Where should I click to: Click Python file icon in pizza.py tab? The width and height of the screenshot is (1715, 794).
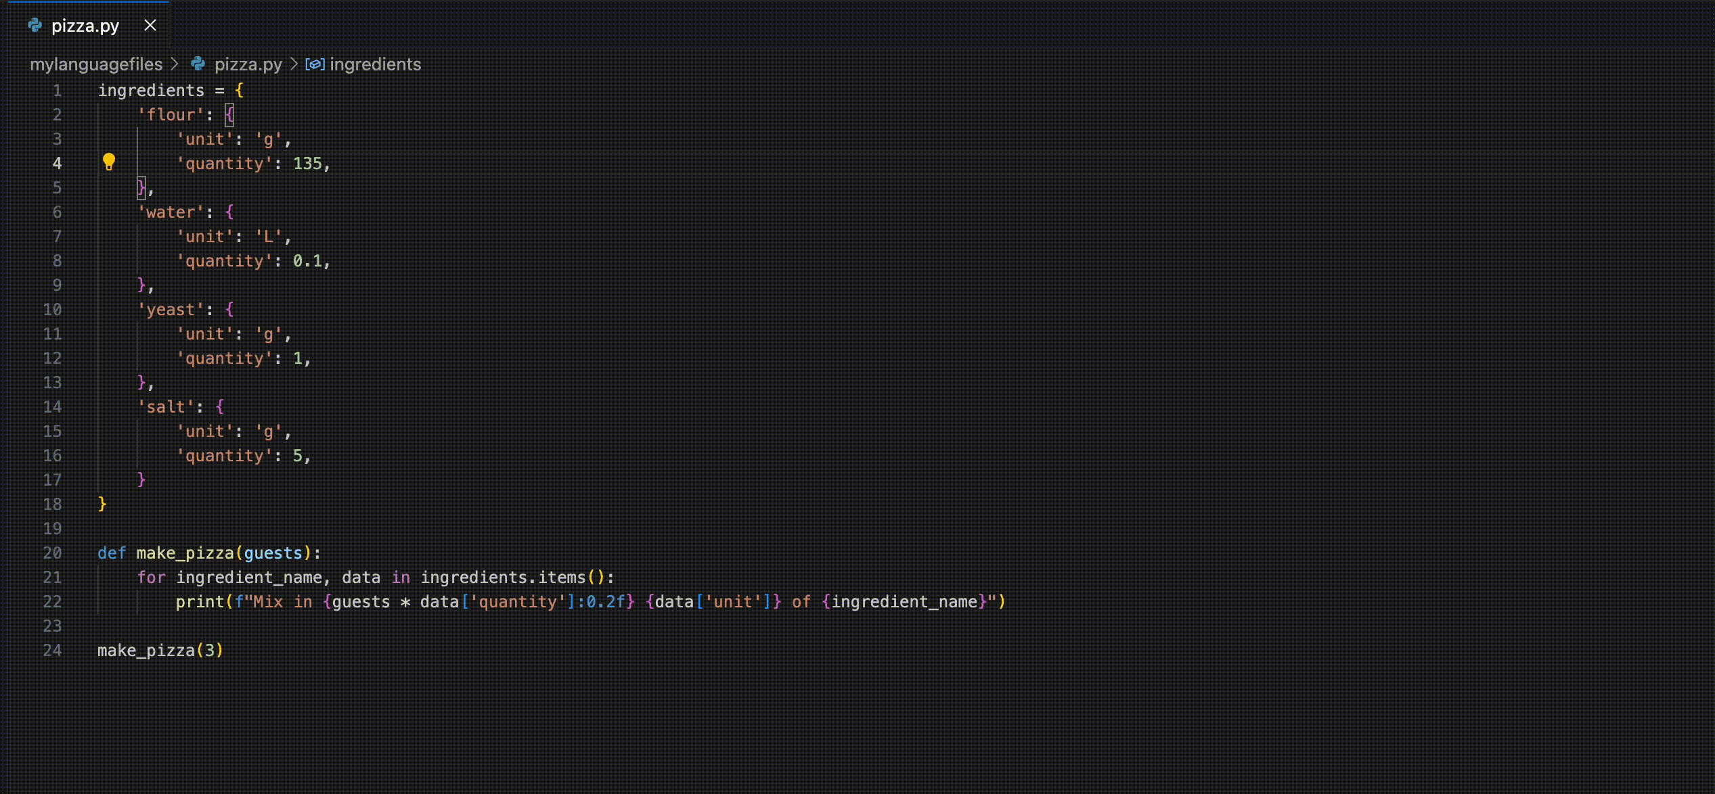pos(35,26)
